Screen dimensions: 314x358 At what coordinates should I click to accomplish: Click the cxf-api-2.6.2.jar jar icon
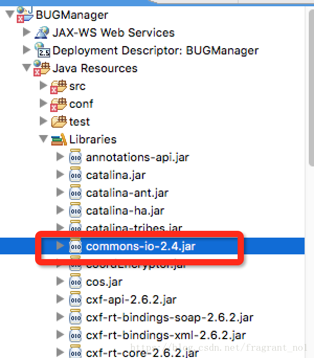75,299
